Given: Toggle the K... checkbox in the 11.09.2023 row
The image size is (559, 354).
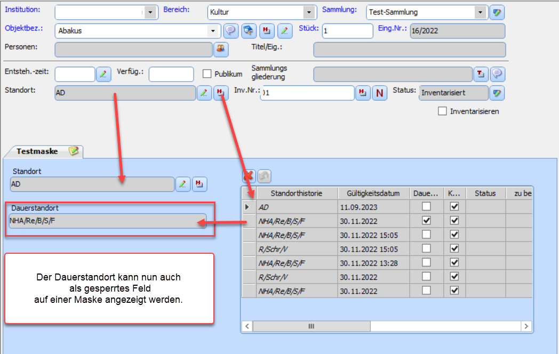Looking at the screenshot, I should tap(454, 206).
